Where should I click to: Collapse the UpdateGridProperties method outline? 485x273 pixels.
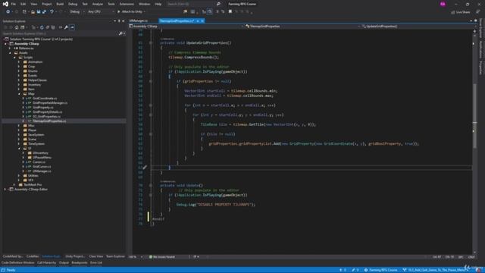151,42
